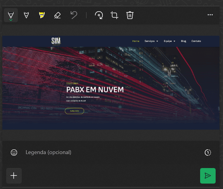
Task: Choose the yellow highlighter tool
Action: coord(42,15)
